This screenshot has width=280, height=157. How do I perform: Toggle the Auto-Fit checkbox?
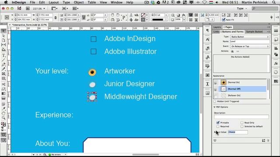click(224, 20)
